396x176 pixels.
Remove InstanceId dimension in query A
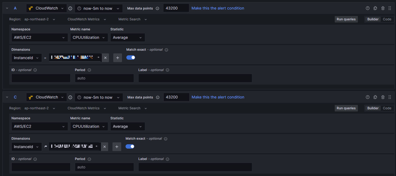tap(105, 58)
